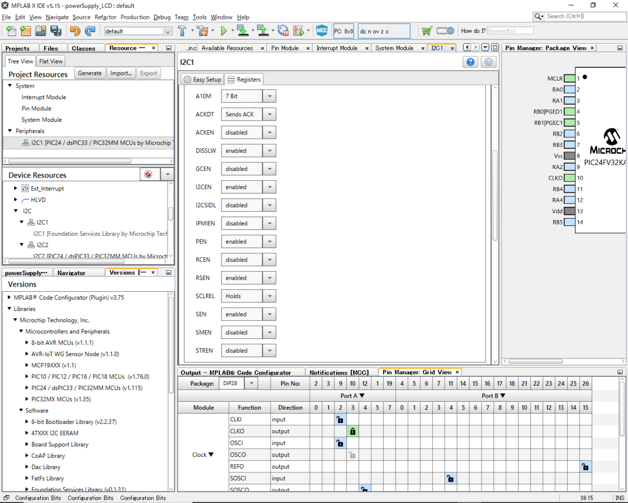Click the red exclusion icon in Device Resources
Viewport: 628px width, 503px height.
tap(148, 174)
